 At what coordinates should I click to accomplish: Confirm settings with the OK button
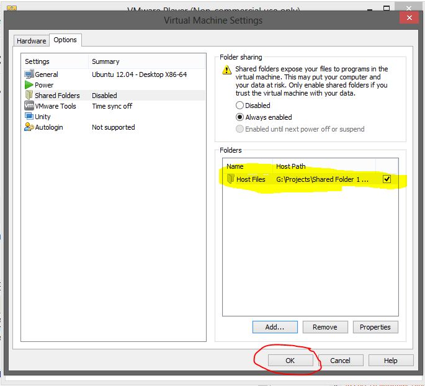pyautogui.click(x=290, y=361)
